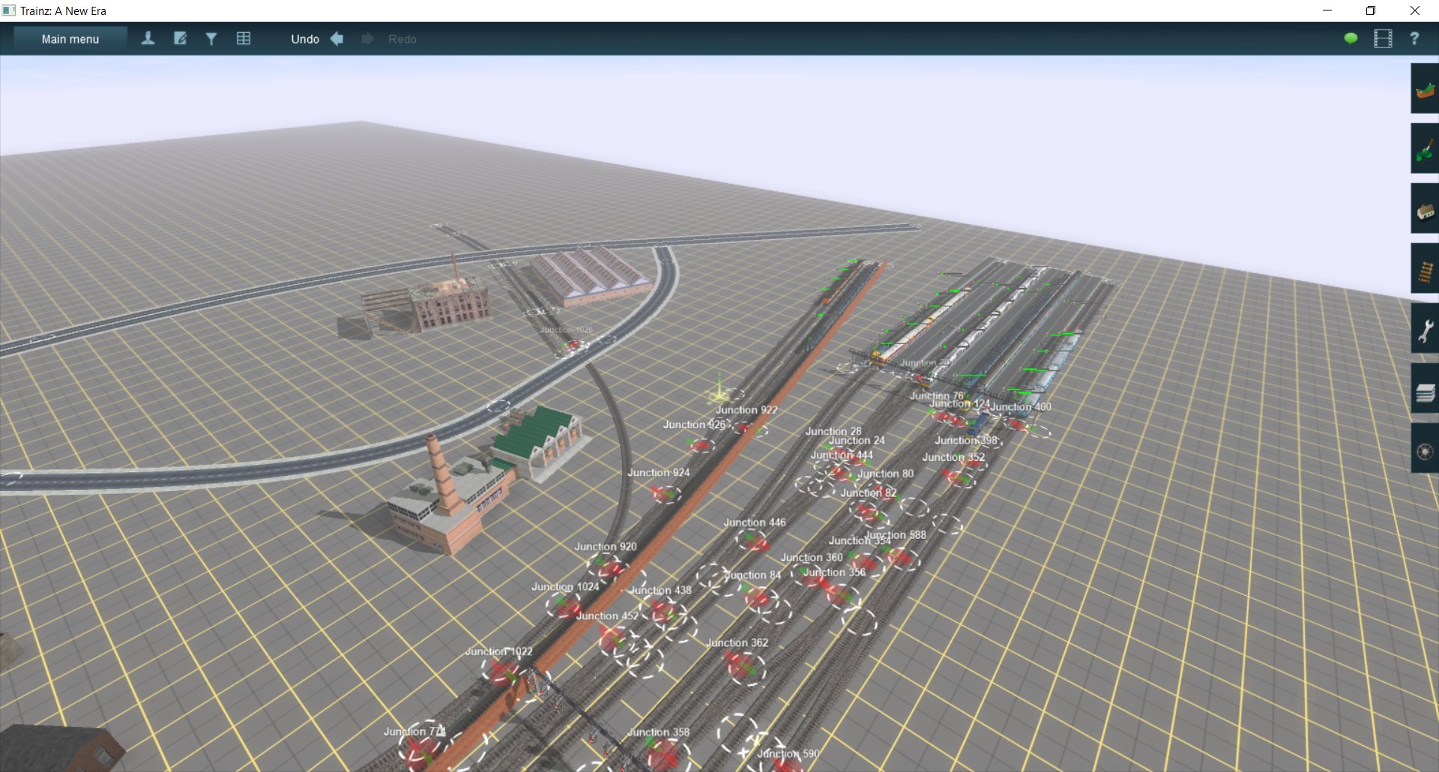Select the Junction 82 label
Screen dimensions: 1439x772
pyautogui.click(x=868, y=492)
